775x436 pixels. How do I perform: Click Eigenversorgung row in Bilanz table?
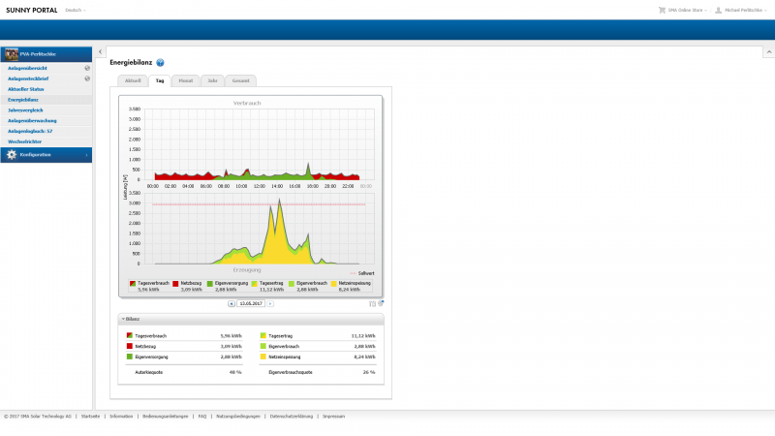(x=184, y=357)
